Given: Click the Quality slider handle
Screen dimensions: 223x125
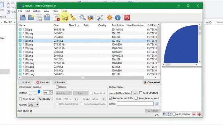Looking at the screenshot, I should click(x=39, y=92).
